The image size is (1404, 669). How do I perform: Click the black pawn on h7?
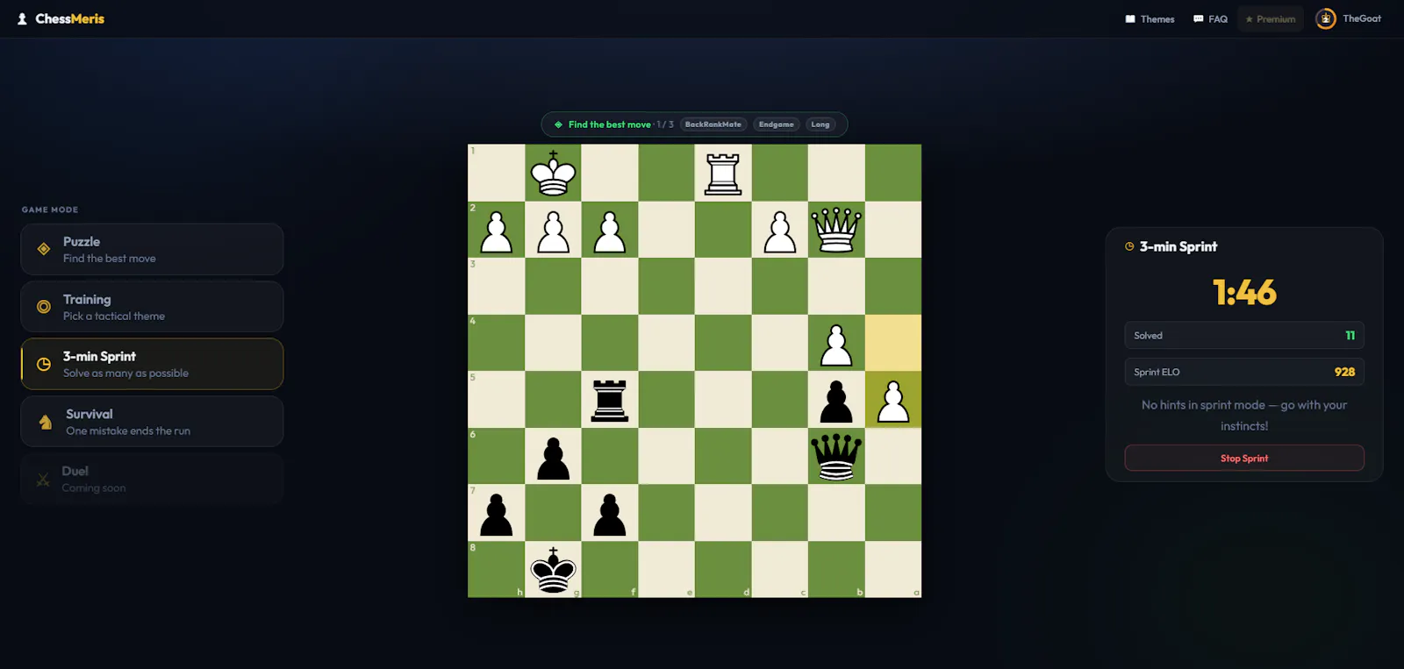pos(497,513)
